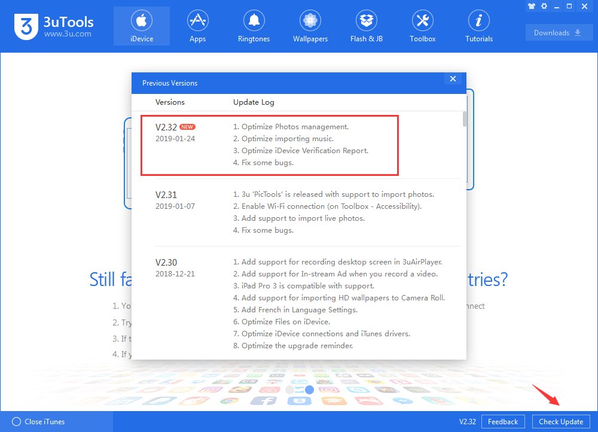Click 'Optimize iDevice Verification Report' line
The width and height of the screenshot is (598, 432).
coord(301,150)
